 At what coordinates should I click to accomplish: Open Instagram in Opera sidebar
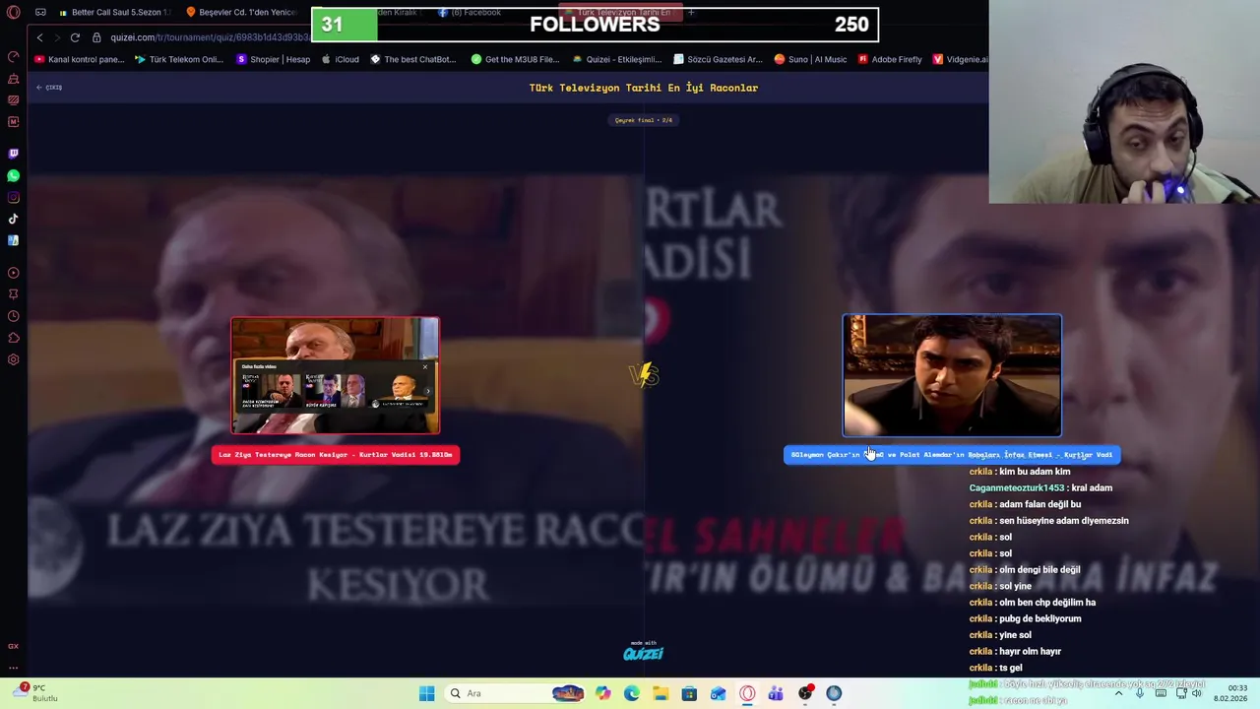[x=13, y=197]
